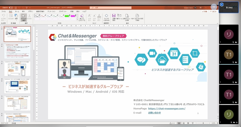Switch to the 挿入 tab

(x=24, y=11)
